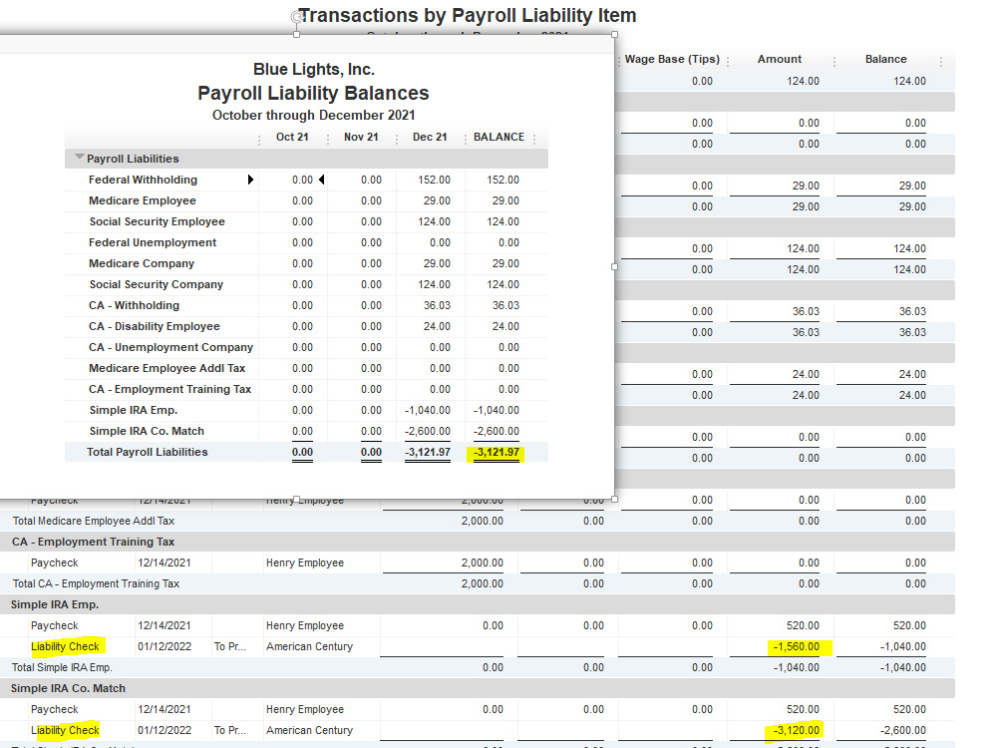The image size is (997, 748).
Task: Select the Medicare Company row label
Action: pos(142,263)
